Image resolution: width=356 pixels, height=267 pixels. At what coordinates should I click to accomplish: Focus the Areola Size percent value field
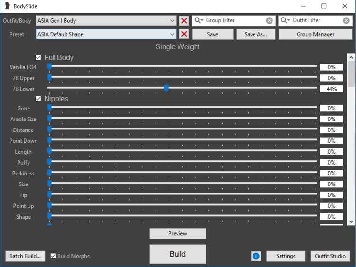tap(331, 119)
